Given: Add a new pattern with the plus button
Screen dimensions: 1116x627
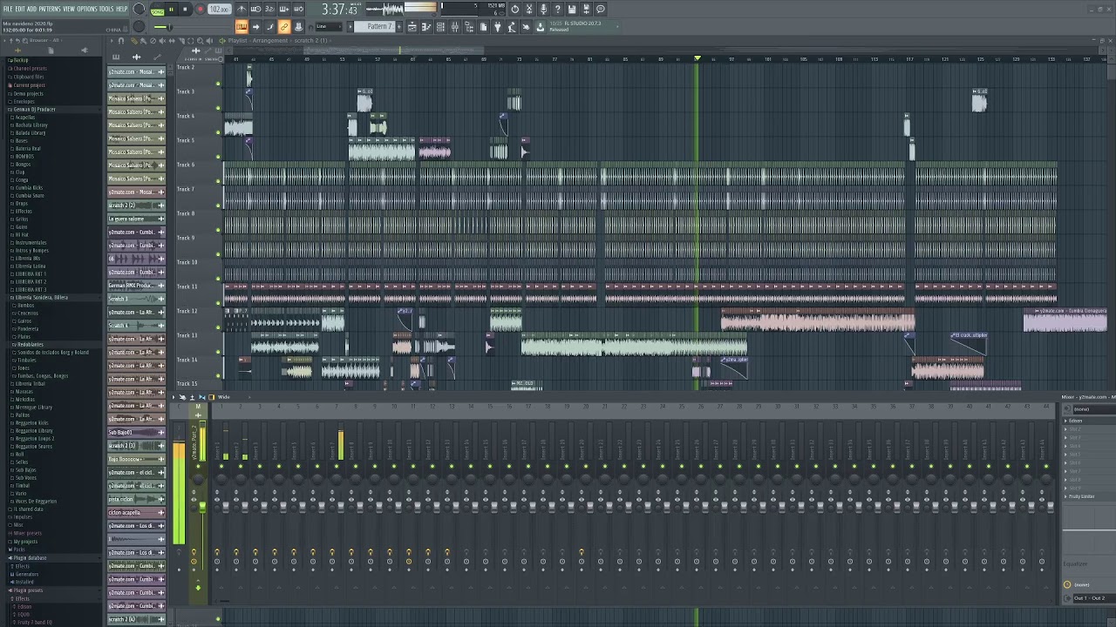Looking at the screenshot, I should [x=398, y=27].
